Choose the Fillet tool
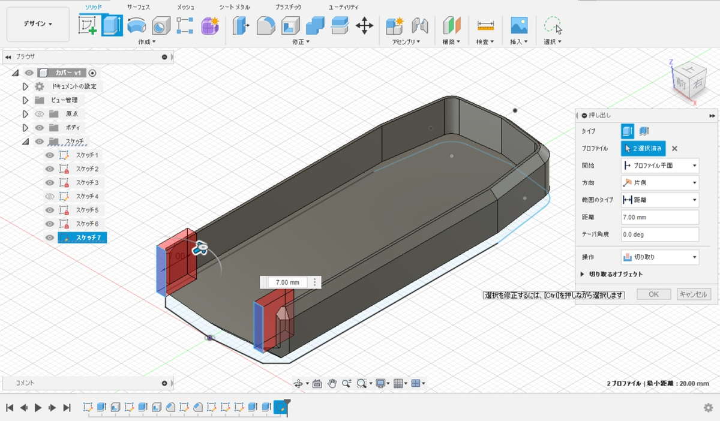720x421 pixels. tap(266, 25)
